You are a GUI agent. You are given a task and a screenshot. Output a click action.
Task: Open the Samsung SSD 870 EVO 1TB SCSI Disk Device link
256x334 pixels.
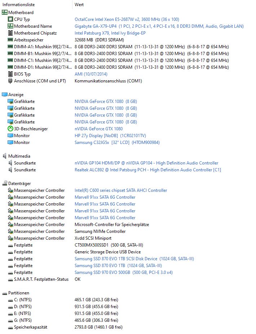pyautogui.click(x=134, y=258)
